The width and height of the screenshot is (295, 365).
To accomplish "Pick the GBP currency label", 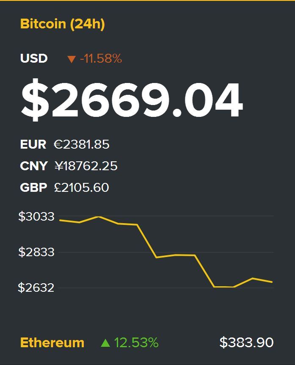I will (33, 187).
